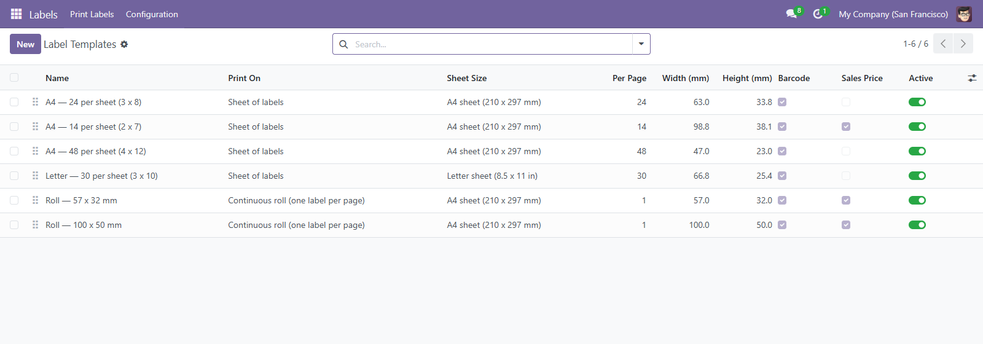The width and height of the screenshot is (983, 344).
Task: Toggle Active switch for A4 — 14 per sheet
Action: (x=917, y=127)
